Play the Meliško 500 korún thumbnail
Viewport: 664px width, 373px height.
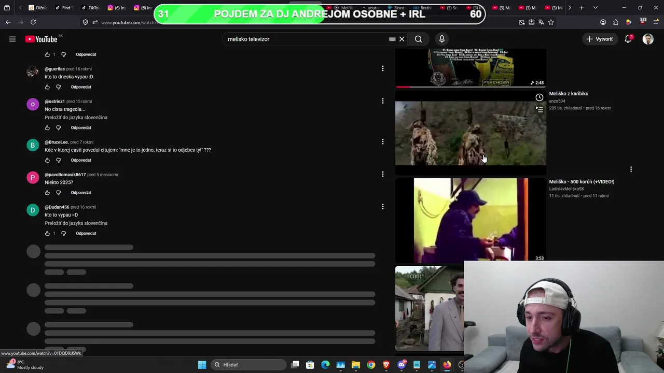pyautogui.click(x=471, y=221)
